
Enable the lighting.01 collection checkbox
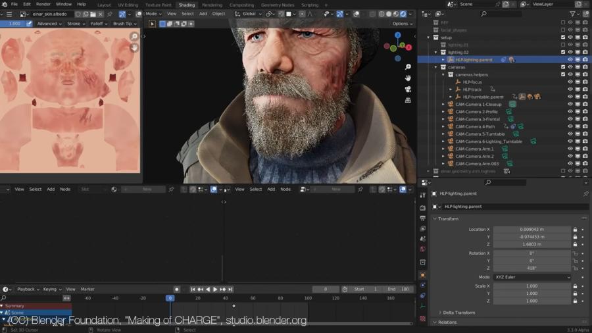click(563, 45)
